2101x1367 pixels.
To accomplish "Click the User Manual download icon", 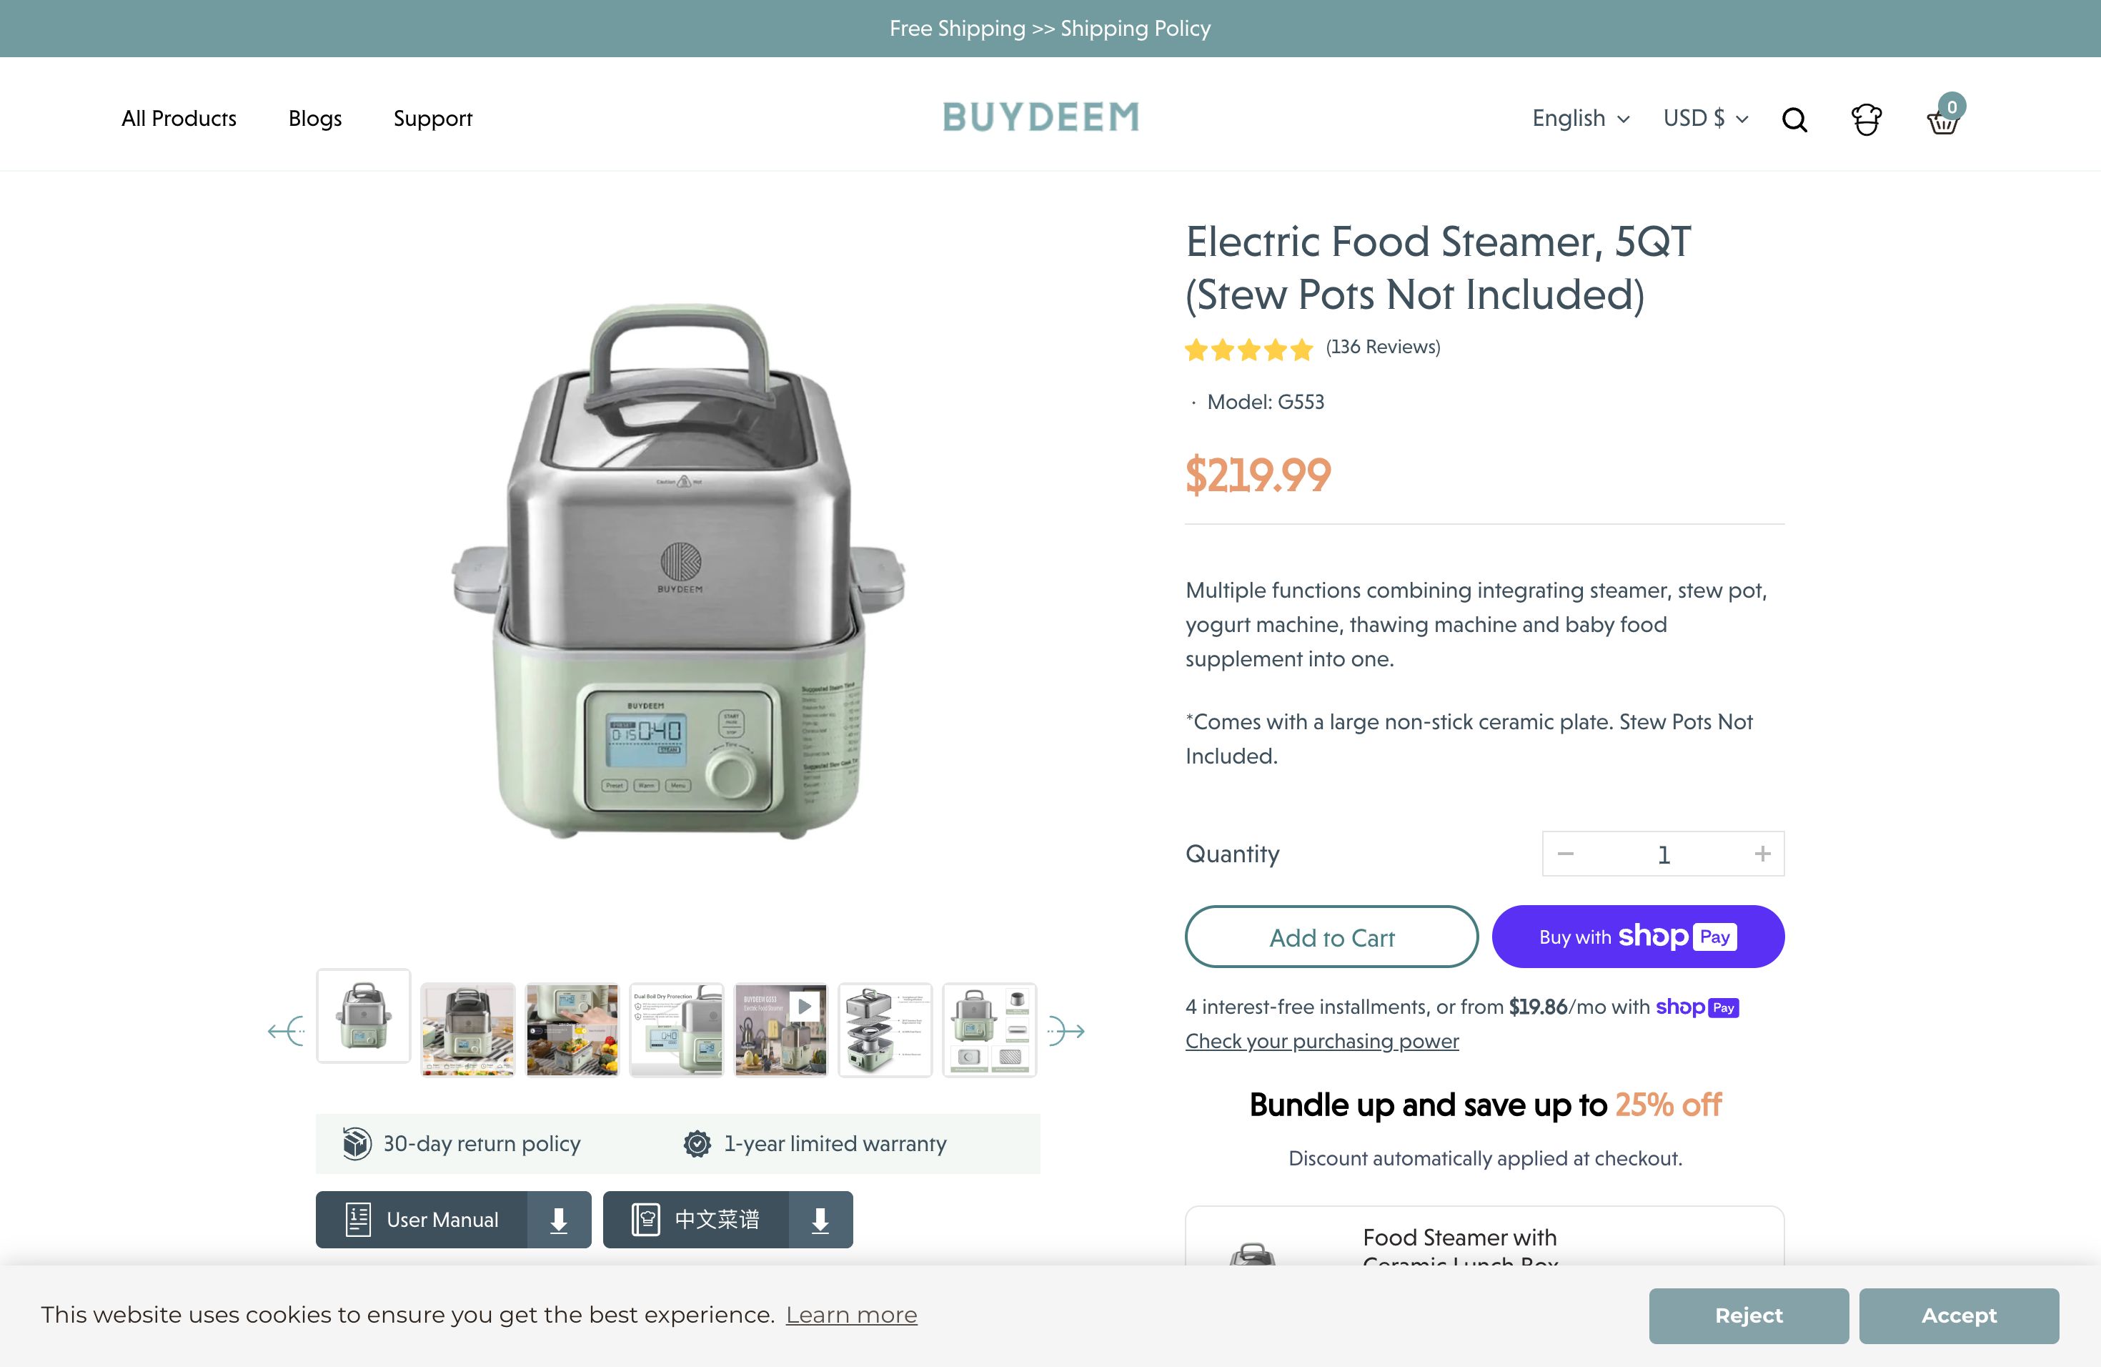I will 558,1220.
